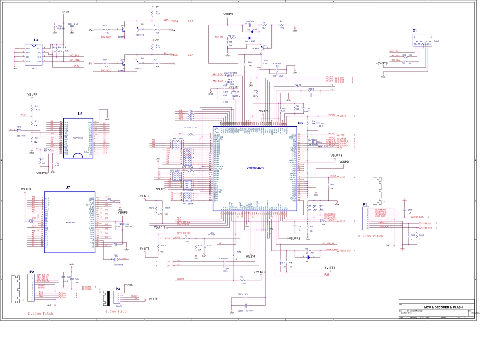Select the VSUPP3 power label near U6

[336, 155]
